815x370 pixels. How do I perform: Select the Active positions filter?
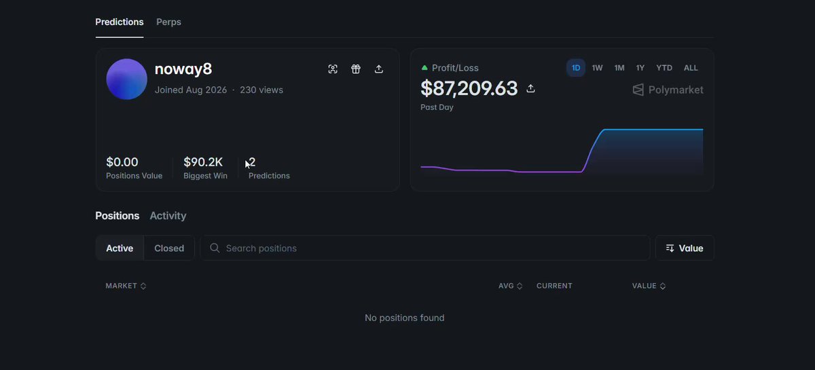[120, 248]
